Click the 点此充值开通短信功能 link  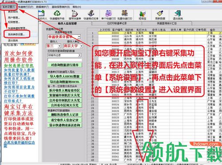(x=19, y=144)
